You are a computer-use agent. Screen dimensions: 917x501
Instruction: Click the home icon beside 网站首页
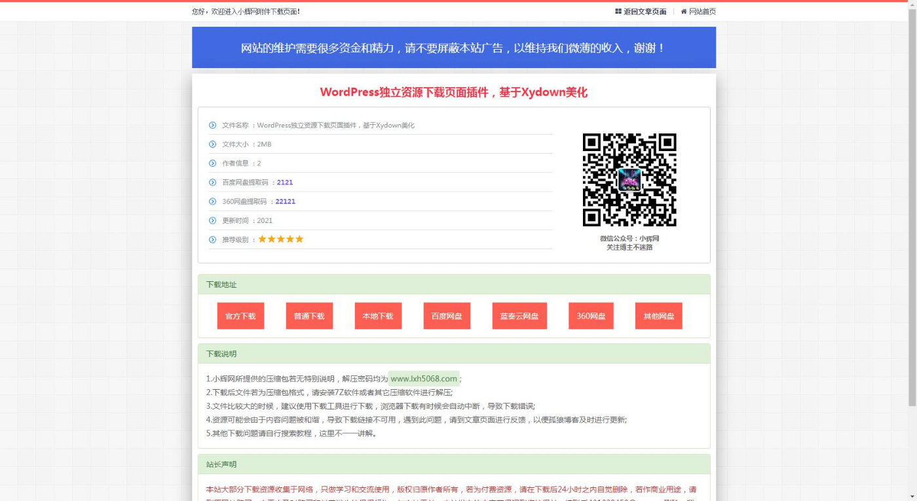(684, 11)
